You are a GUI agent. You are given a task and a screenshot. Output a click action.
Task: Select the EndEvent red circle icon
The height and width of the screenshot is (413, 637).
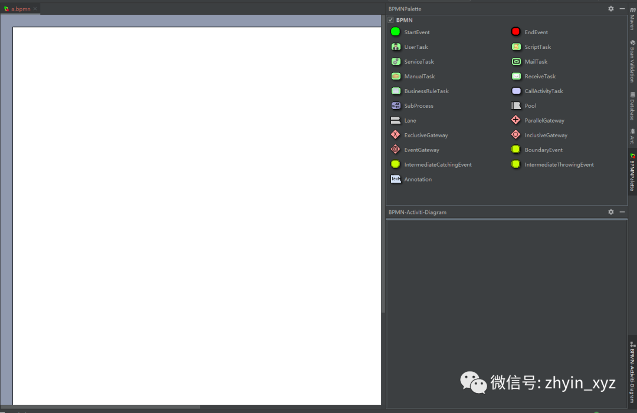click(515, 32)
